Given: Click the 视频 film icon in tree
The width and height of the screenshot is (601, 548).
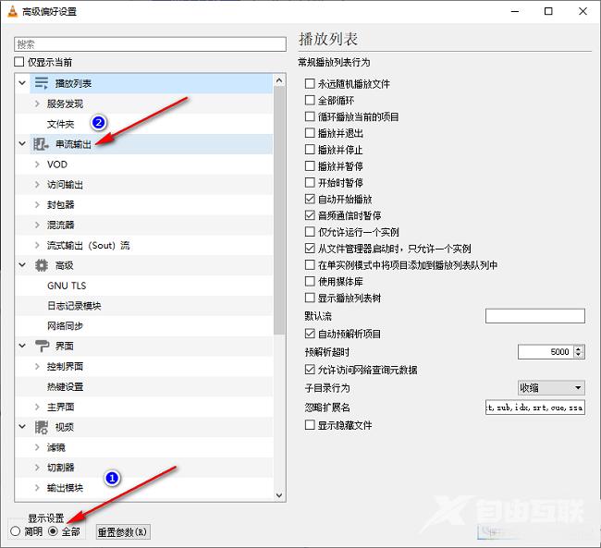Looking at the screenshot, I should point(42,427).
